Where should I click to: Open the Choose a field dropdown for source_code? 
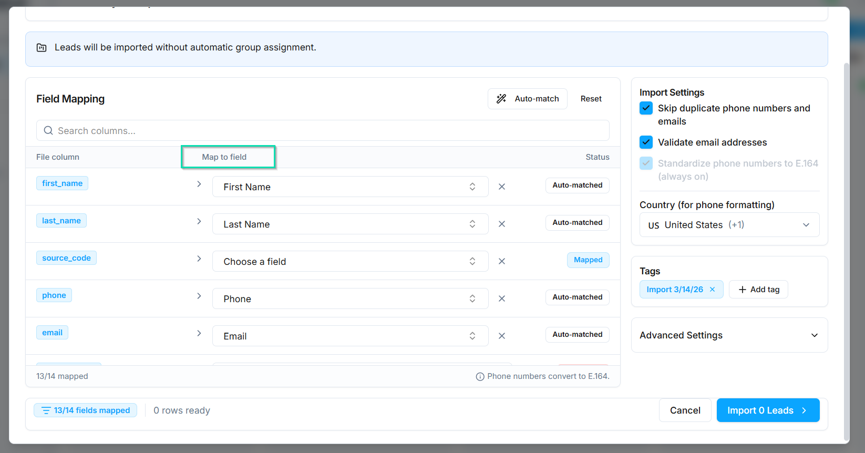pos(350,261)
